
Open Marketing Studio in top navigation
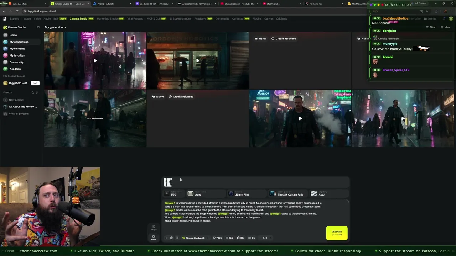click(110, 19)
